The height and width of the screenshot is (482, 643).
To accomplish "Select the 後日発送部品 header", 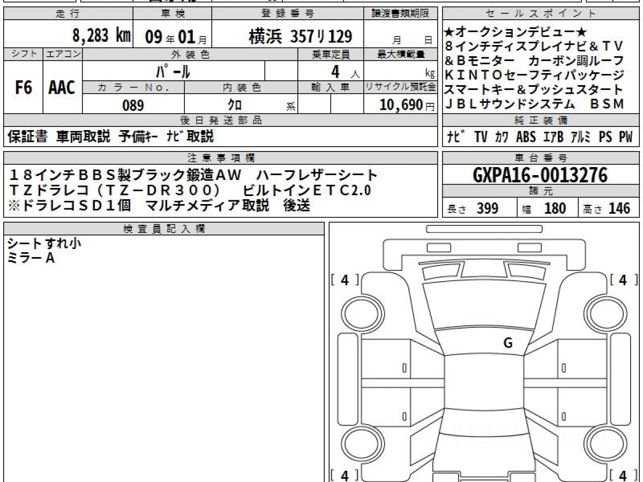I will pyautogui.click(x=221, y=120).
